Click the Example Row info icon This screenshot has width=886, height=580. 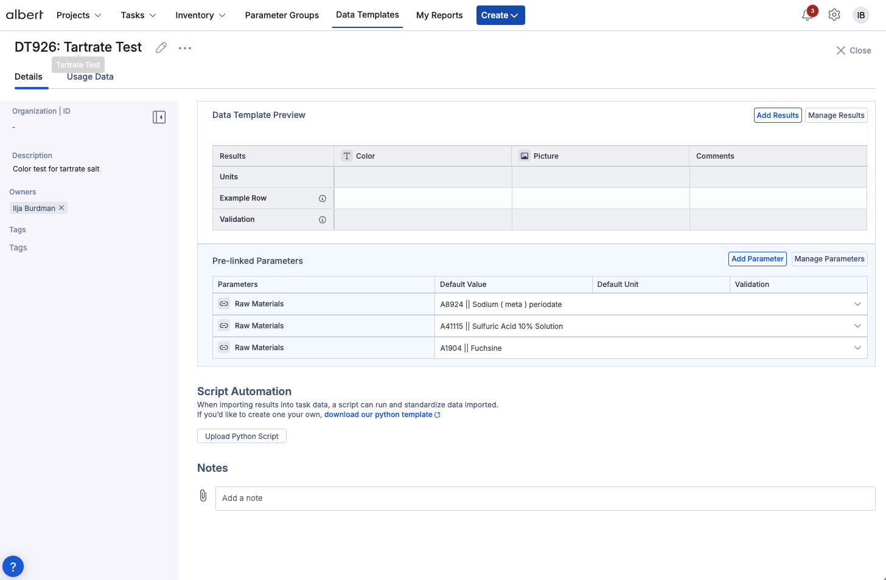pyautogui.click(x=323, y=198)
